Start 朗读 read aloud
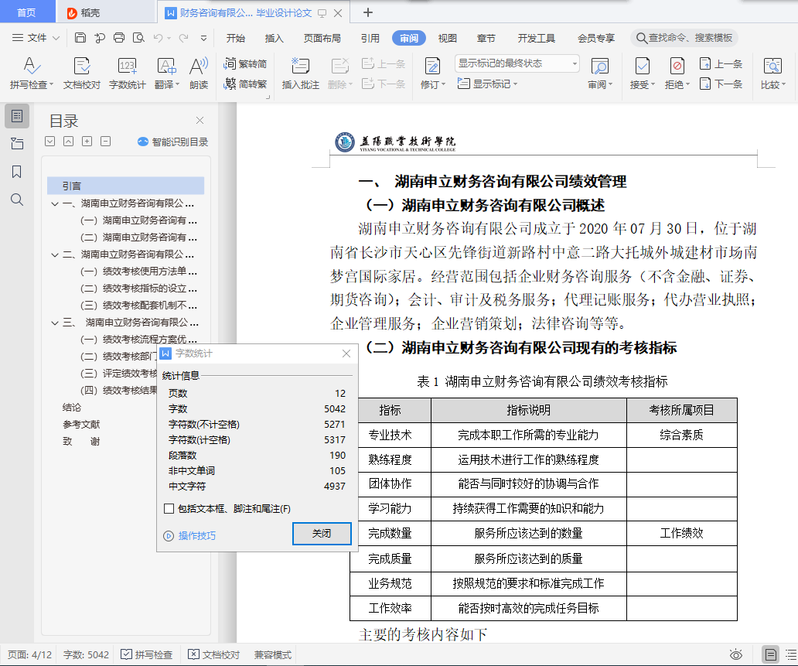798x666 pixels. tap(199, 73)
